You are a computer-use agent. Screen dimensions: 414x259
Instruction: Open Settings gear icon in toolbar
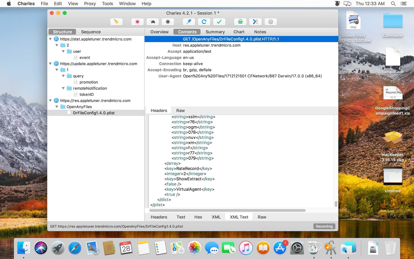click(271, 22)
